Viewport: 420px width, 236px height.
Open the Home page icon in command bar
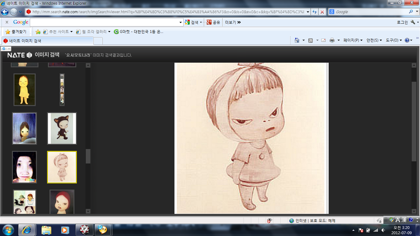click(297, 40)
